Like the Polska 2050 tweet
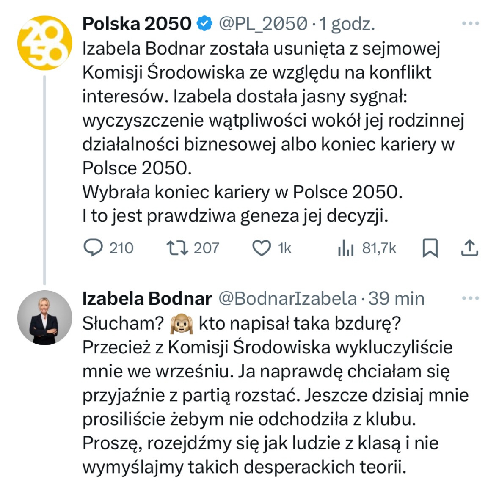 [261, 248]
